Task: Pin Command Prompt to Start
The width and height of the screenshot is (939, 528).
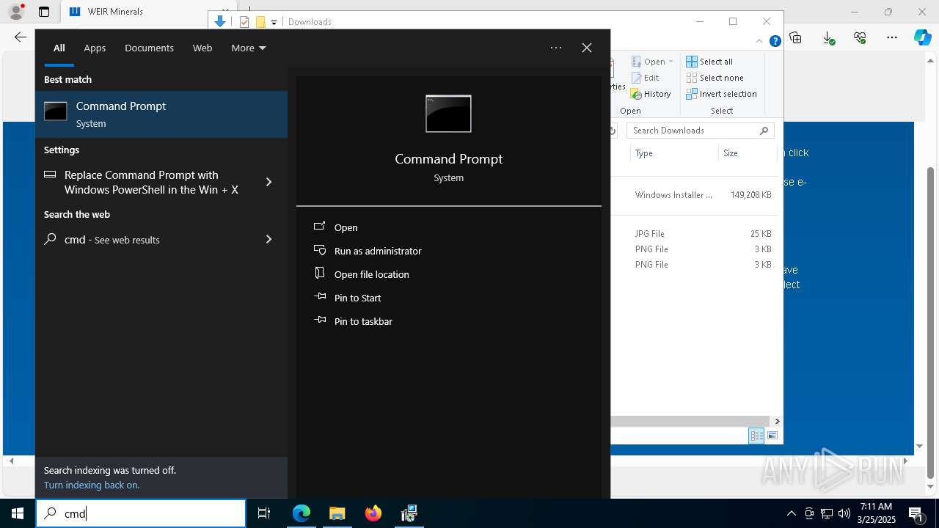Action: tap(357, 298)
